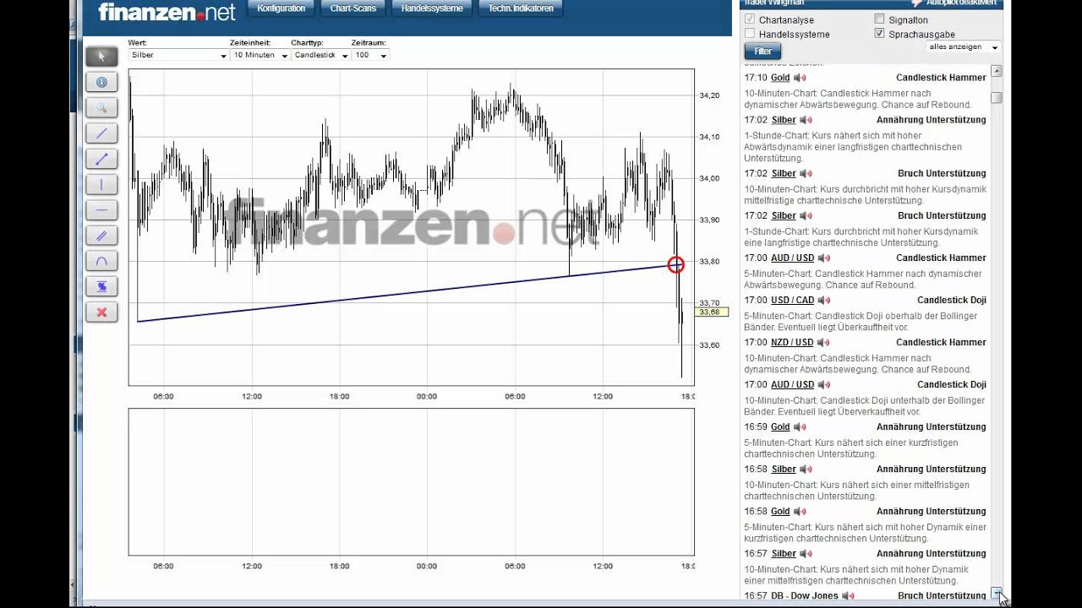Choose the arc curve drawing tool
The image size is (1082, 608).
click(x=101, y=261)
